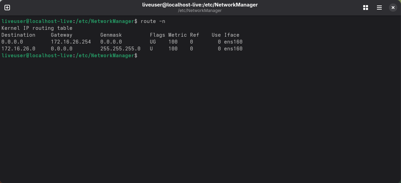Image resolution: width=401 pixels, height=183 pixels.
Task: Click the typed 'route -n' command
Action: pyautogui.click(x=153, y=21)
